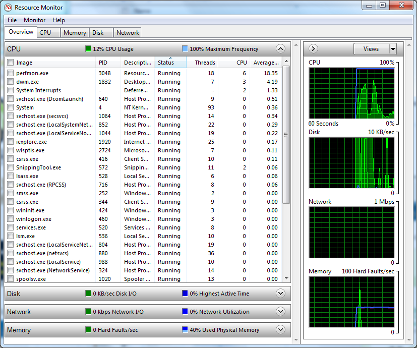This screenshot has height=348, width=417.
Task: Click the Resource Monitor title bar icon
Action: coord(8,8)
